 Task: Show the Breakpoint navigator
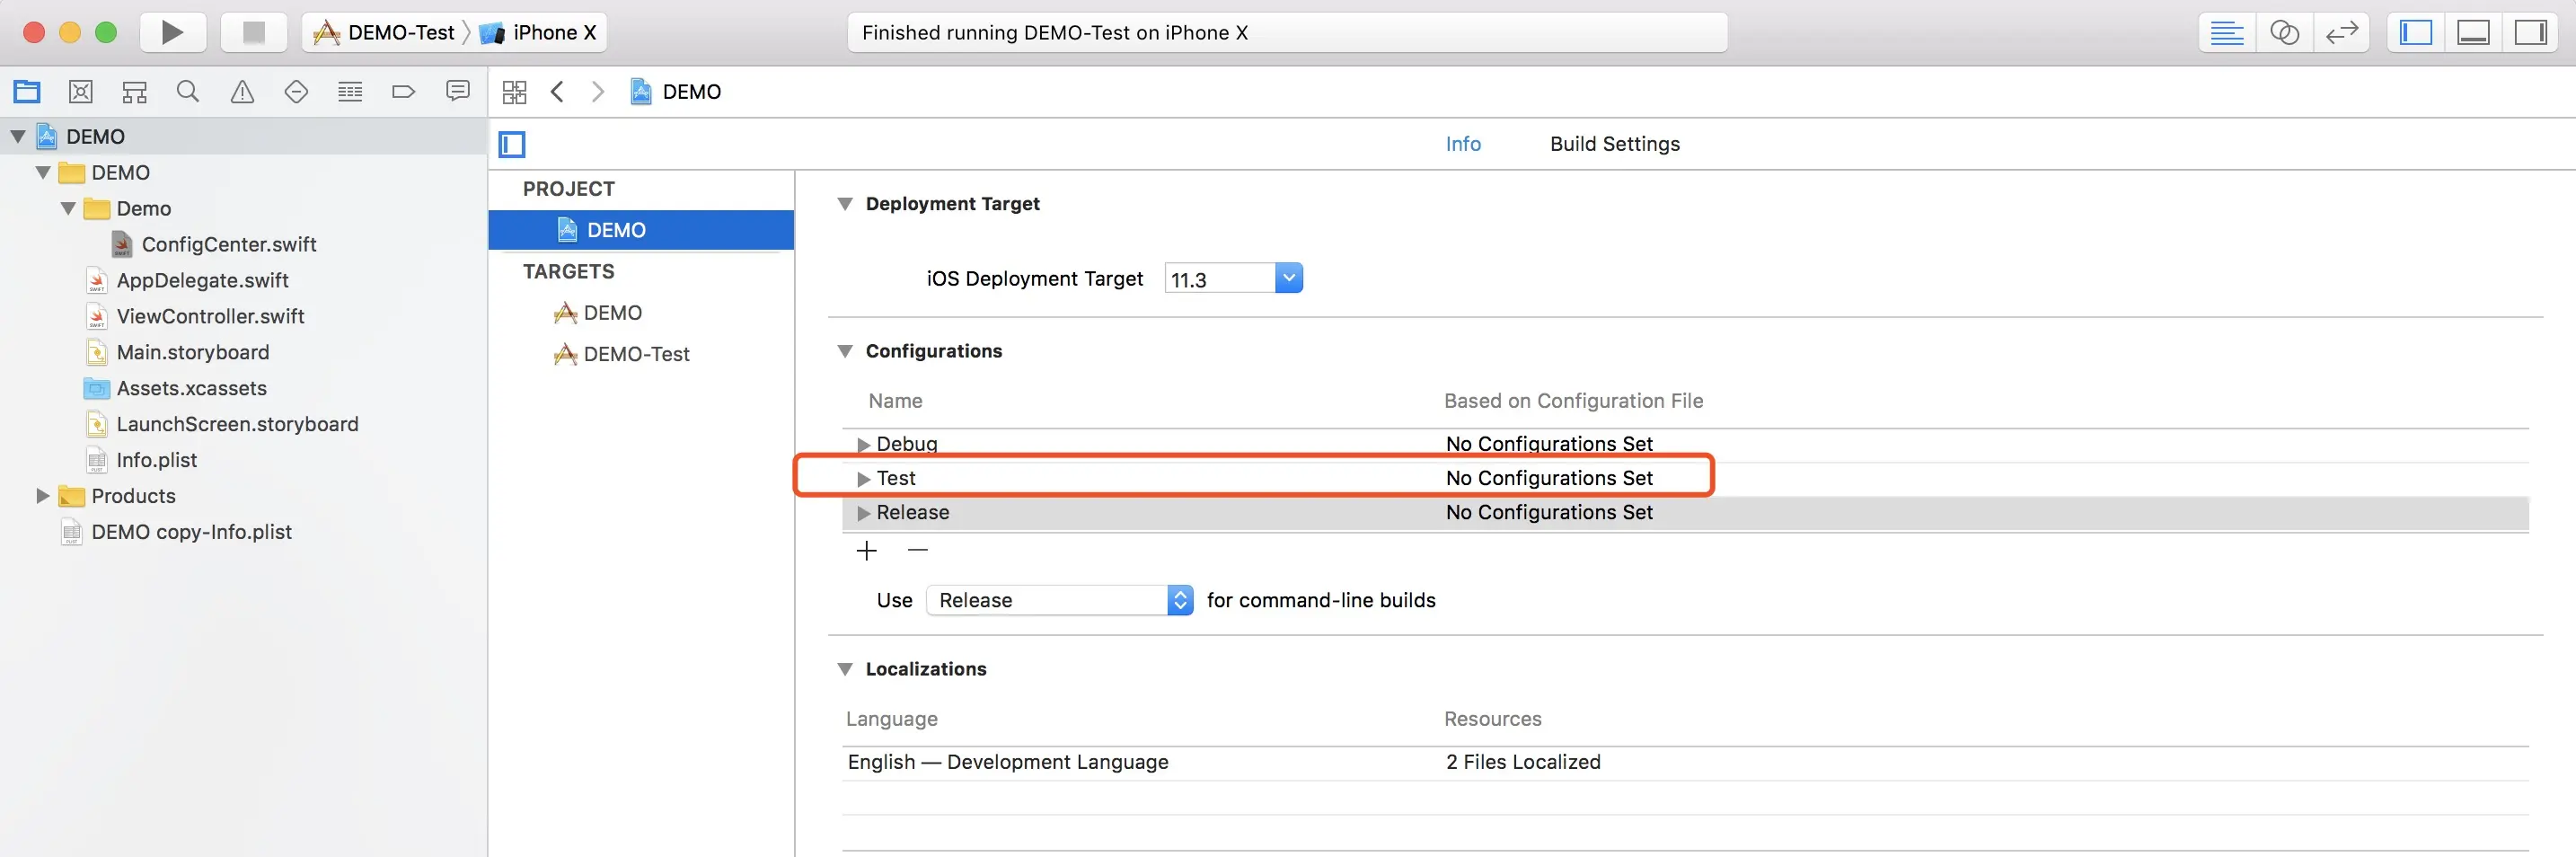tap(403, 92)
